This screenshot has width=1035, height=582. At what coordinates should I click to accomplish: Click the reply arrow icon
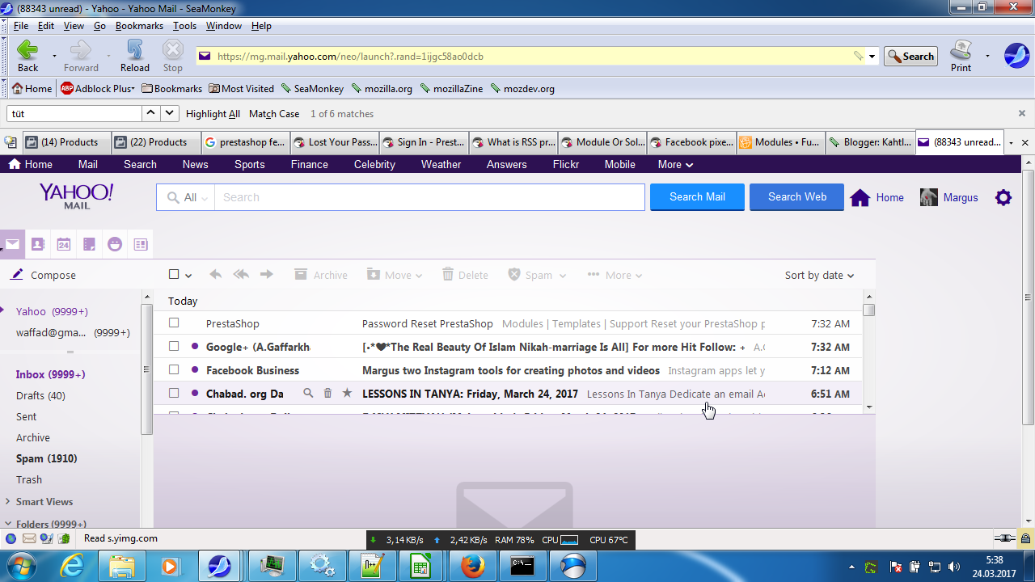pyautogui.click(x=215, y=275)
